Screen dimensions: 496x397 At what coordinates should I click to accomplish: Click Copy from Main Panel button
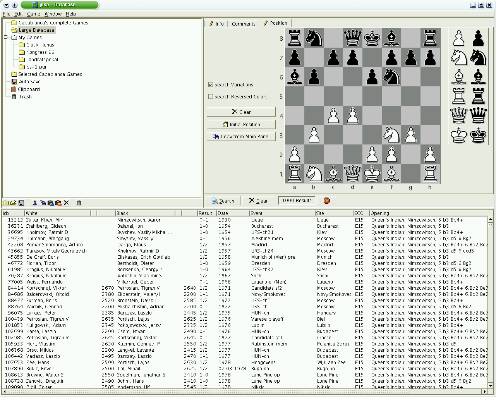[x=241, y=136]
